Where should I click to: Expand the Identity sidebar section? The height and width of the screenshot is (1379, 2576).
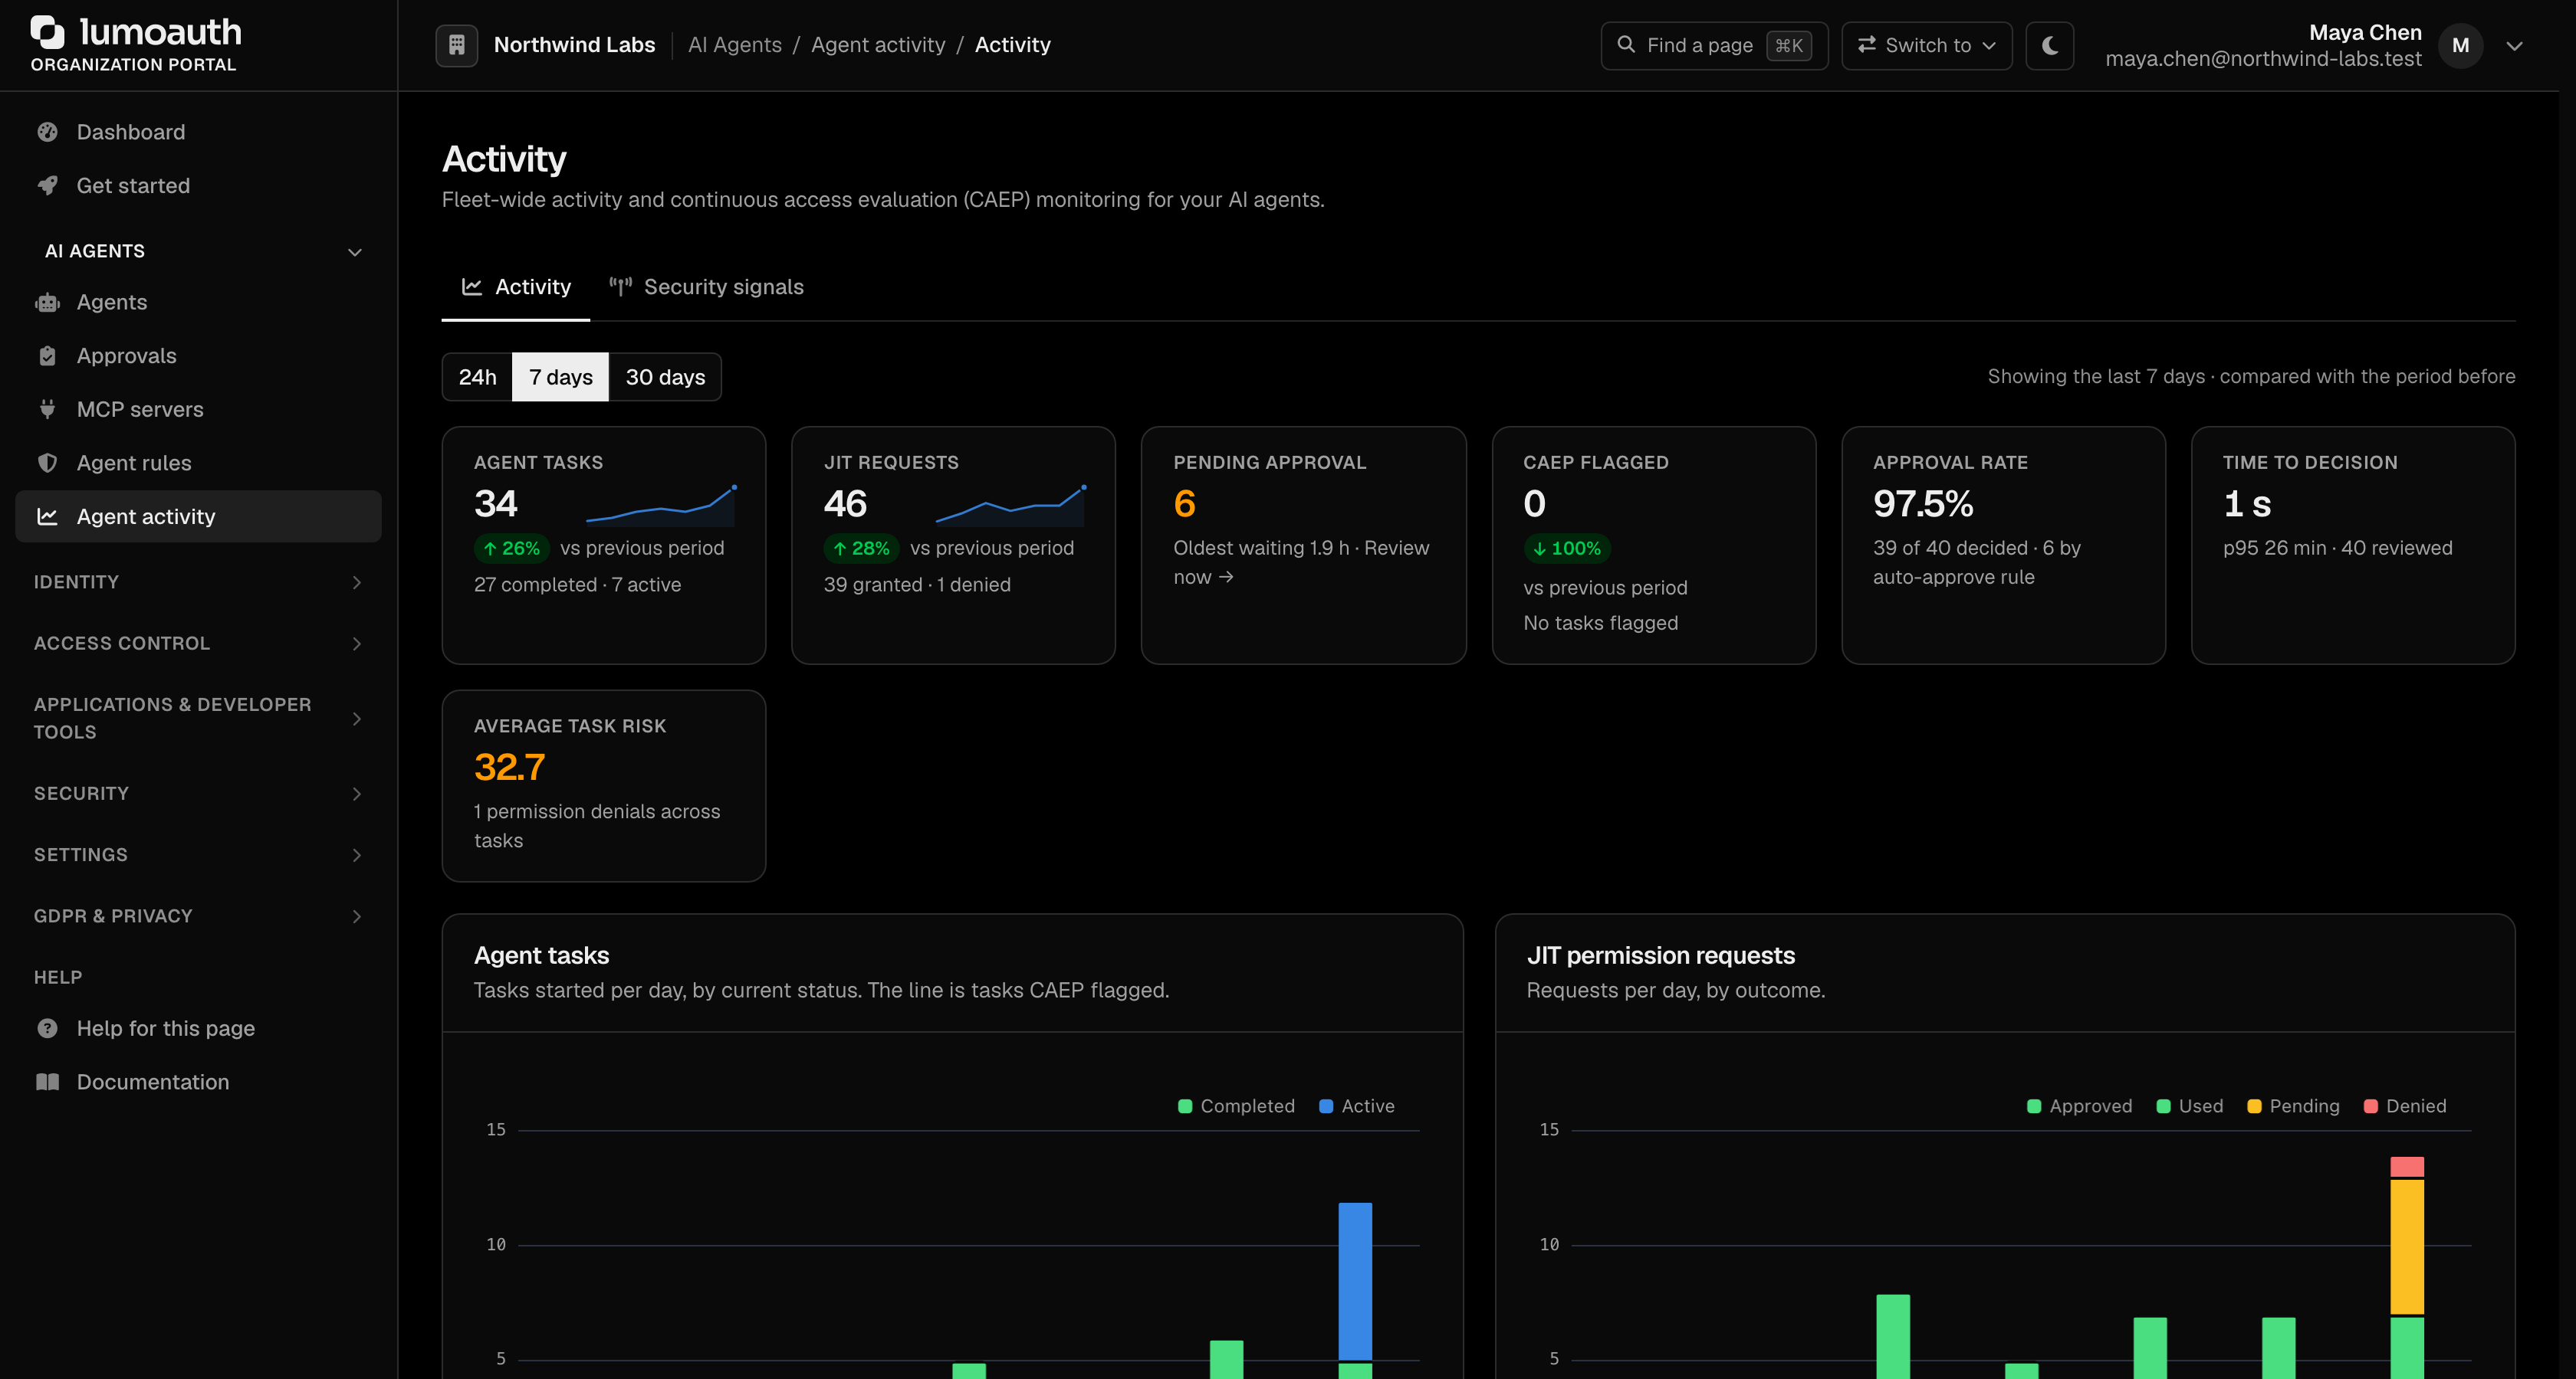pyautogui.click(x=198, y=581)
